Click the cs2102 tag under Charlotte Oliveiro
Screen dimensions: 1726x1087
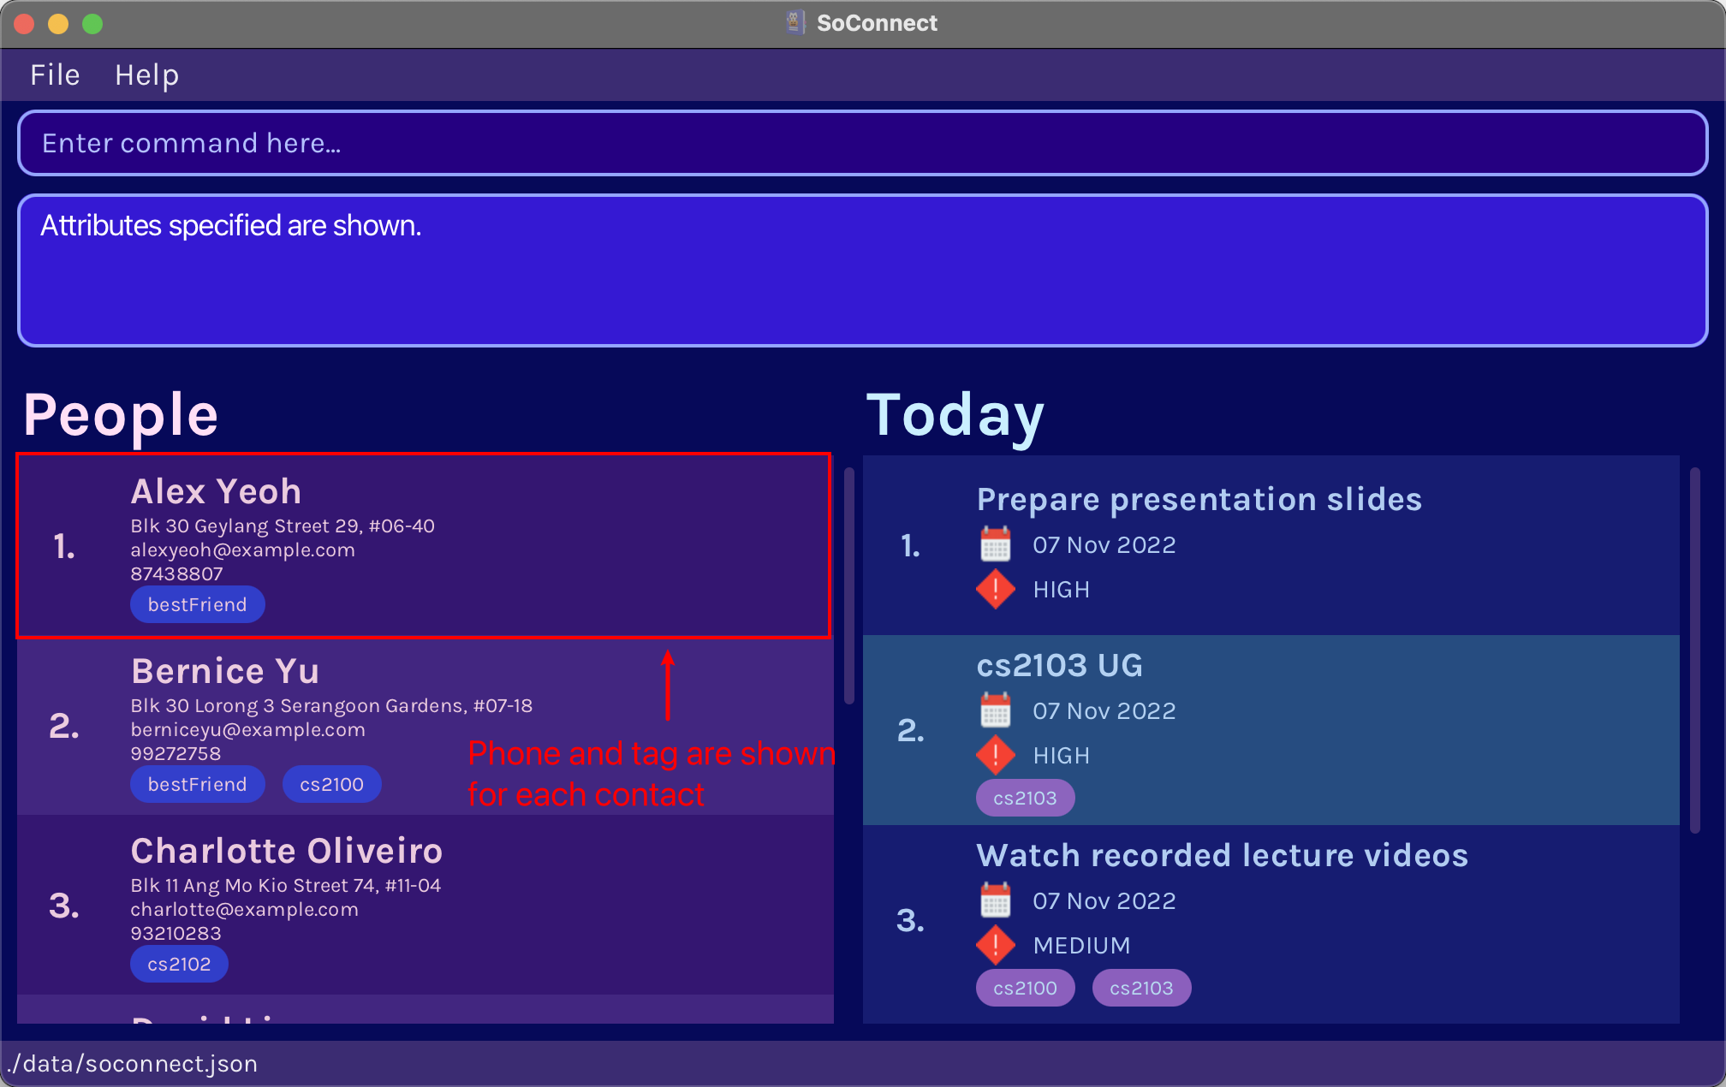click(x=179, y=964)
